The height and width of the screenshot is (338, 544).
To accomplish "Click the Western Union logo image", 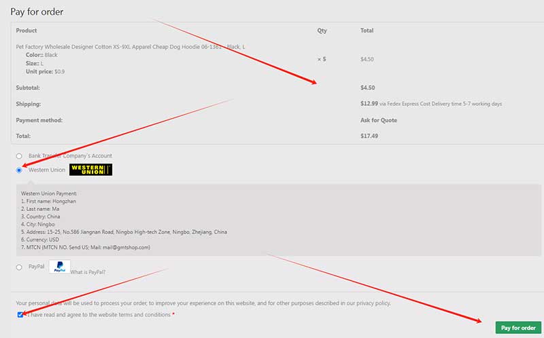I will click(x=90, y=170).
